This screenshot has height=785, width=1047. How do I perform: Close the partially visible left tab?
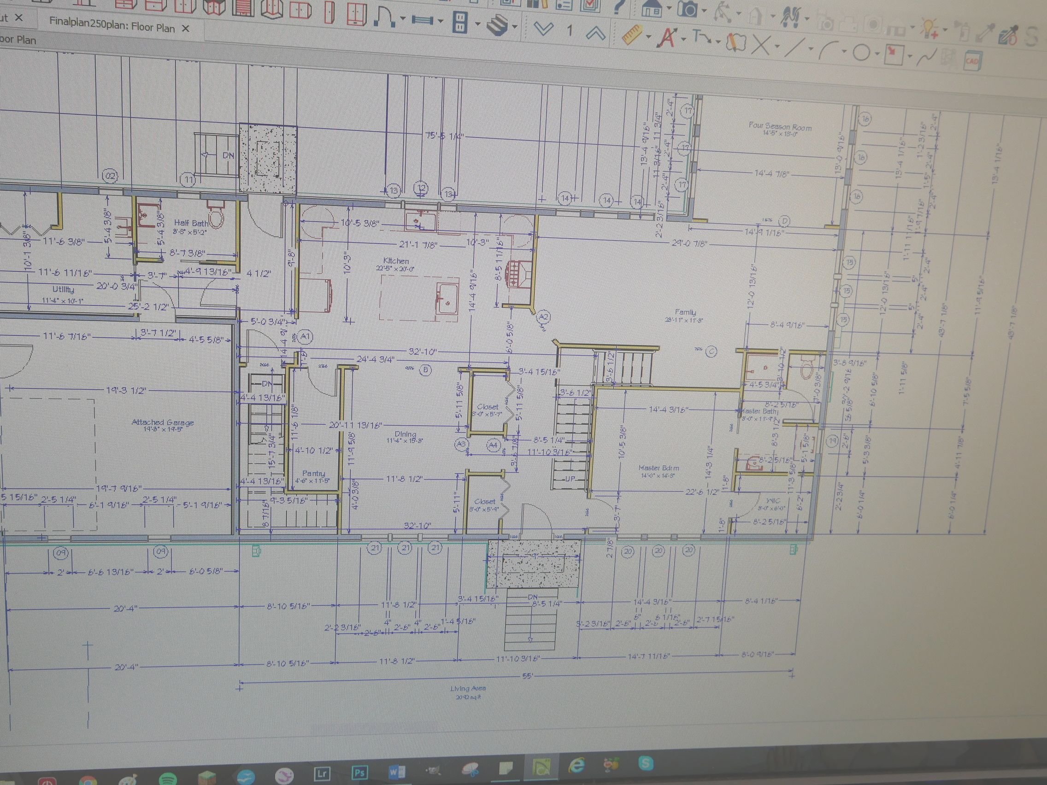(x=19, y=18)
